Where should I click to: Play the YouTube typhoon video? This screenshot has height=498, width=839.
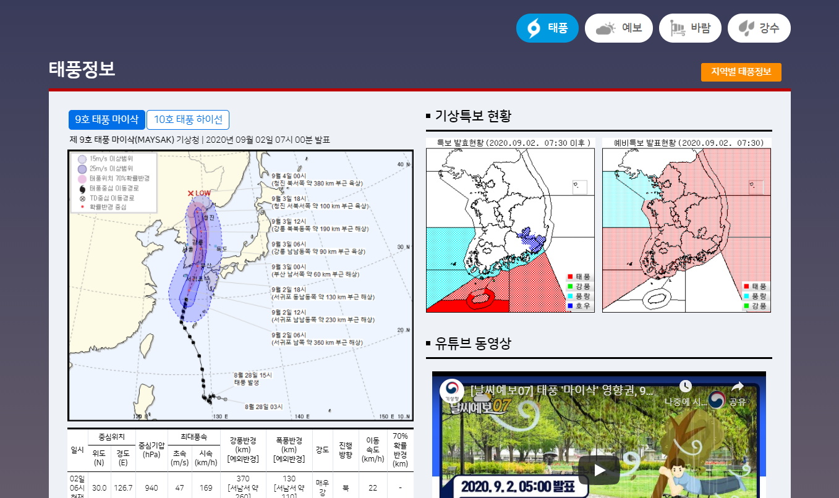(x=599, y=470)
